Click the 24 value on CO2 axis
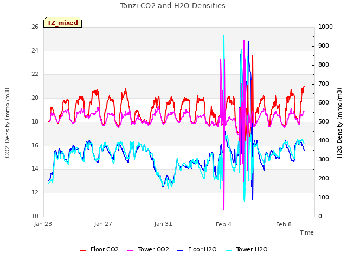The width and height of the screenshot is (347, 260). (35, 50)
